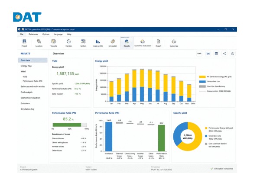Open Performance Ratio (PR) sidebar item
Image resolution: width=260 pixels, height=173 pixels.
pyautogui.click(x=32, y=81)
